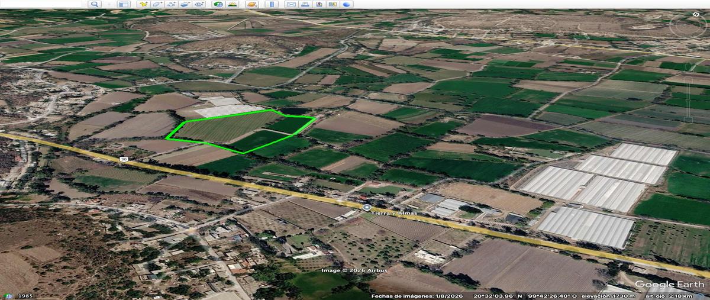Click the blue Earth globe icon
The height and width of the screenshot is (300, 710).
click(x=347, y=4)
